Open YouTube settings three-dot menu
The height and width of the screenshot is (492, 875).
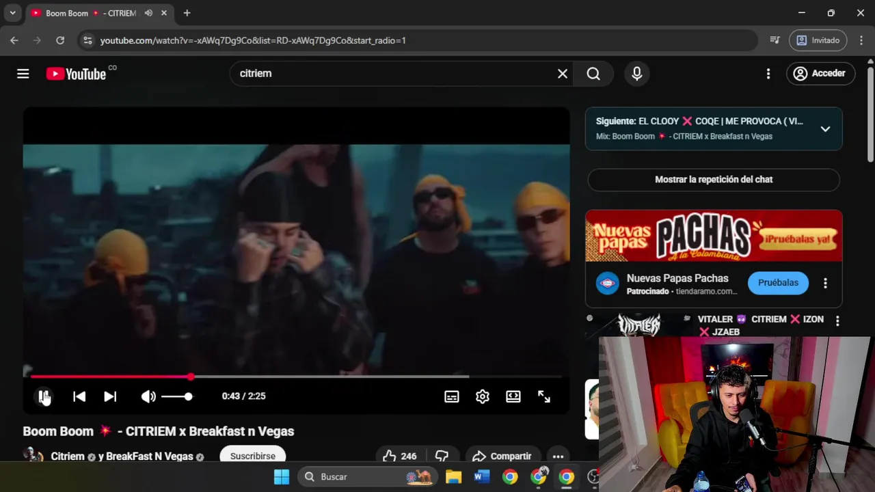(x=768, y=73)
